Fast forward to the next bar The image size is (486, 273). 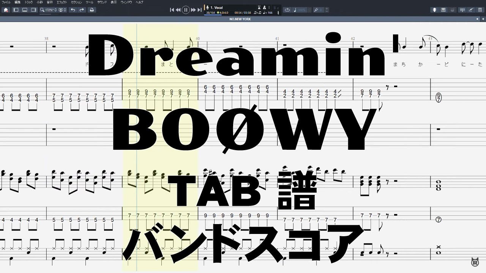pos(193,10)
